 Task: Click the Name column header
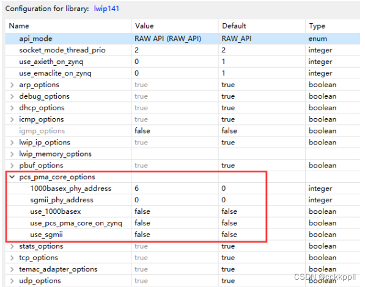click(x=68, y=26)
